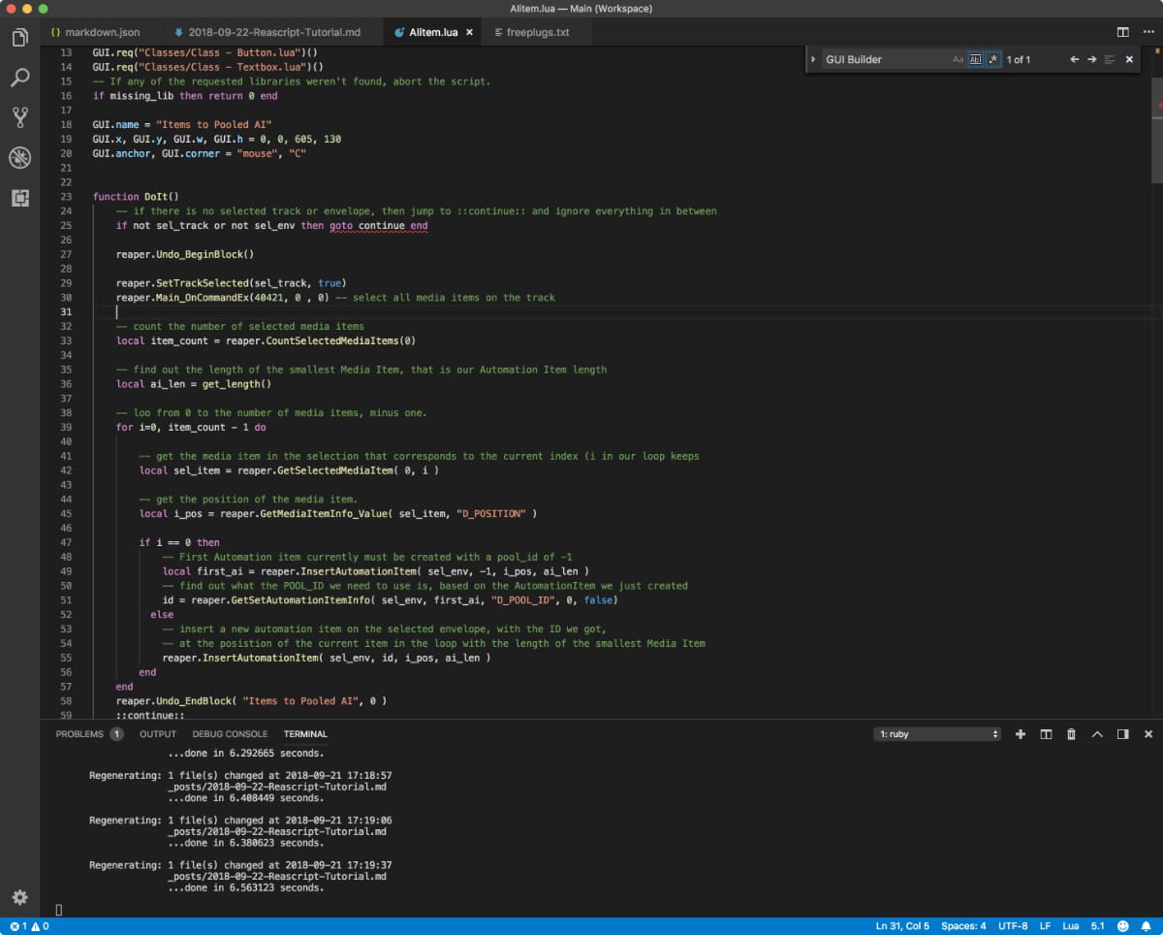Maximize the panel with the chevron
Image resolution: width=1163 pixels, height=935 pixels.
click(x=1097, y=734)
